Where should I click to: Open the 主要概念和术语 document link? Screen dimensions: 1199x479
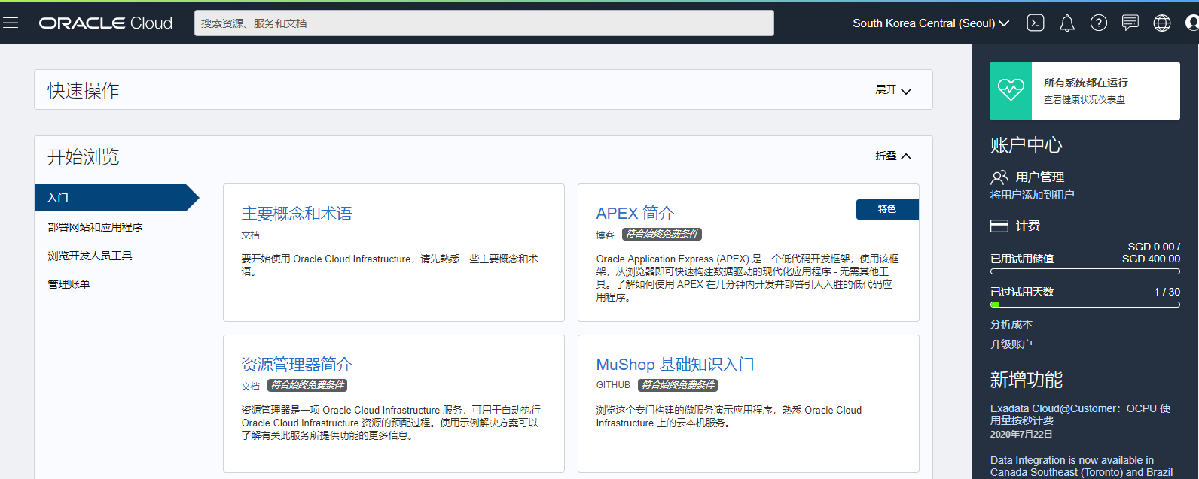pyautogui.click(x=297, y=214)
